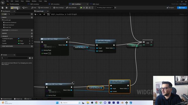Switch to the ThirdPersonMap tab
Viewport: 188px width, 105px height.
[x=14, y=4]
